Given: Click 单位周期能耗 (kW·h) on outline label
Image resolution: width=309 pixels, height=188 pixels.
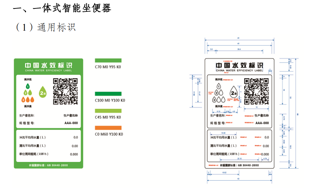Looking at the screenshot, I should tap(225, 154).
